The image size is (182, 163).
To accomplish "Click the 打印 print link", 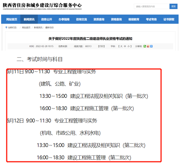I will pyautogui.click(x=101, y=46).
